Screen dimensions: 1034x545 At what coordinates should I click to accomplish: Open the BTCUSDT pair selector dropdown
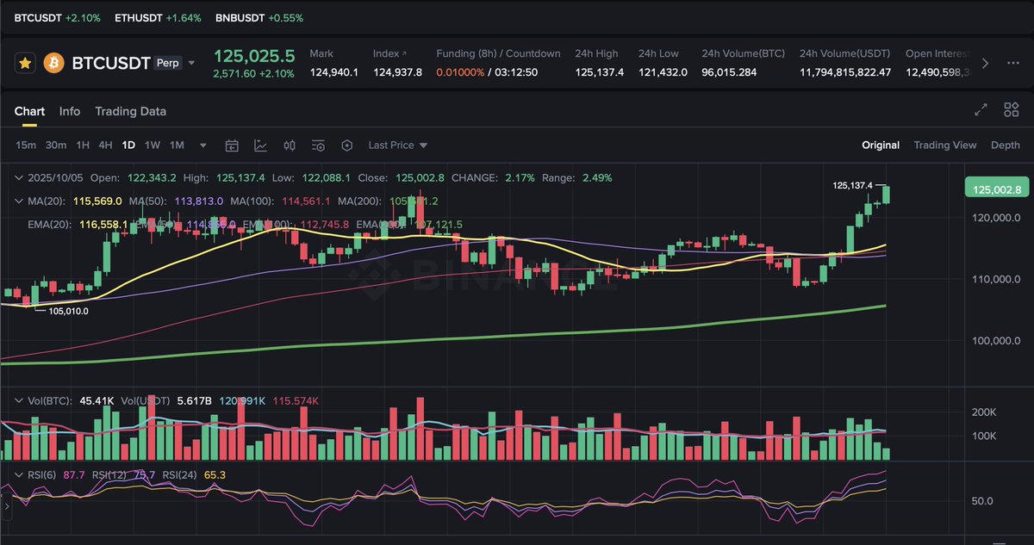(x=191, y=63)
